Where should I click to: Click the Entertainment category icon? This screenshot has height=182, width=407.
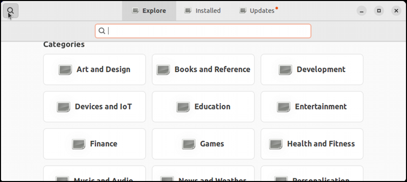click(283, 107)
